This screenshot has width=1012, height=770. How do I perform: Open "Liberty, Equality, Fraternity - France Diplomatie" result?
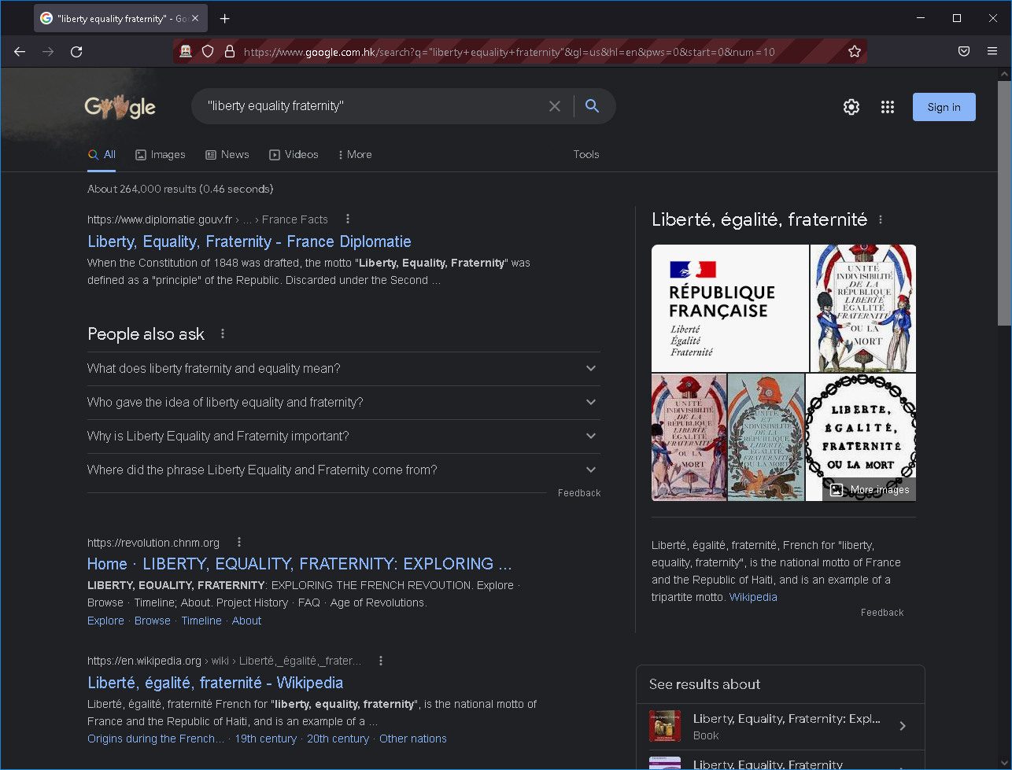pos(249,241)
